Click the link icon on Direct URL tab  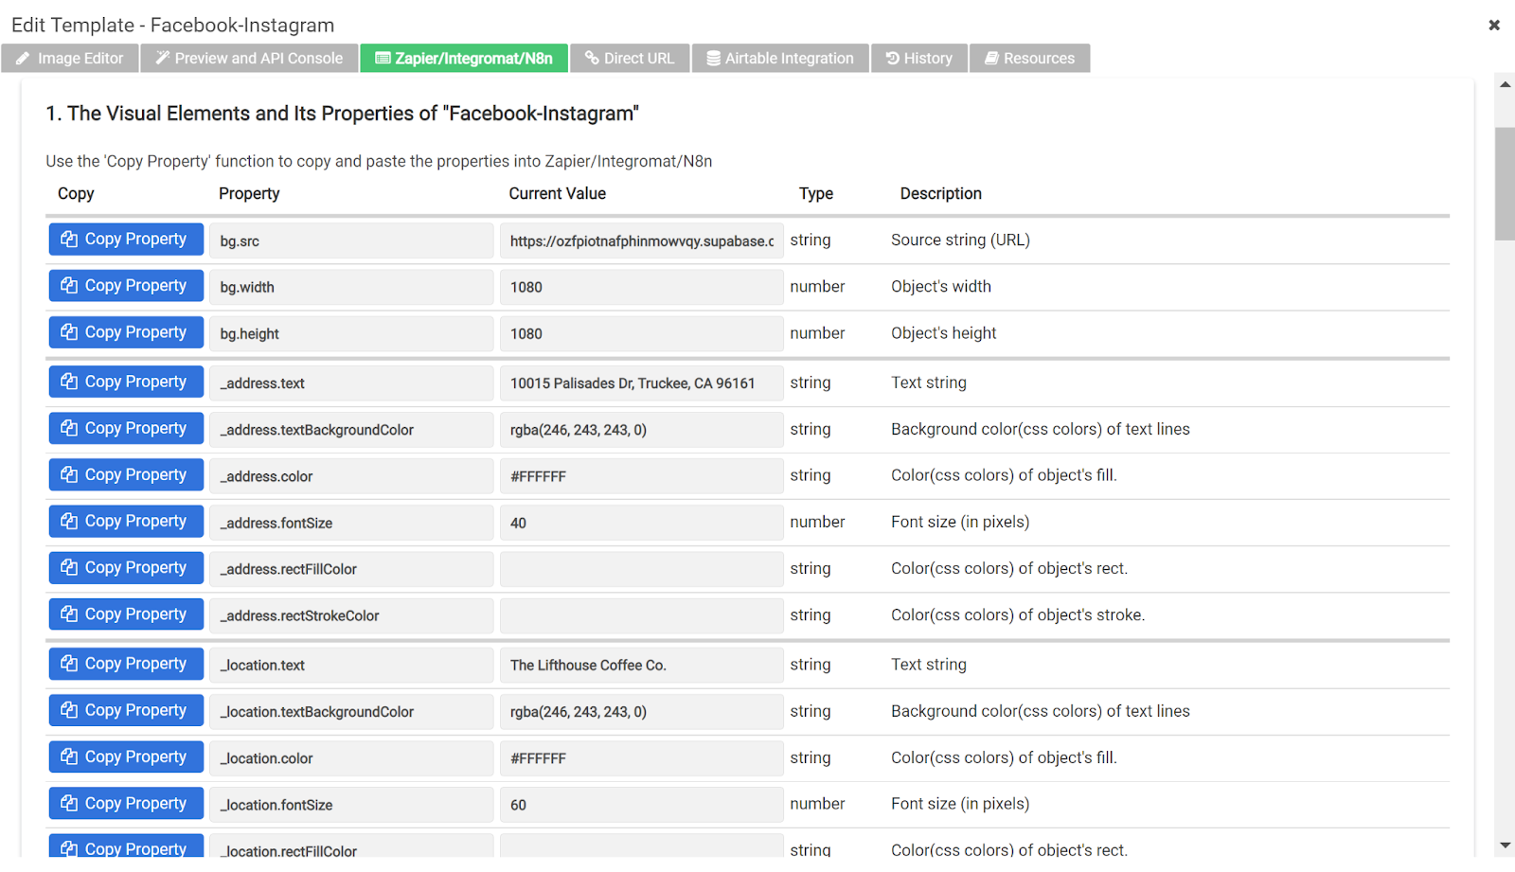tap(592, 59)
